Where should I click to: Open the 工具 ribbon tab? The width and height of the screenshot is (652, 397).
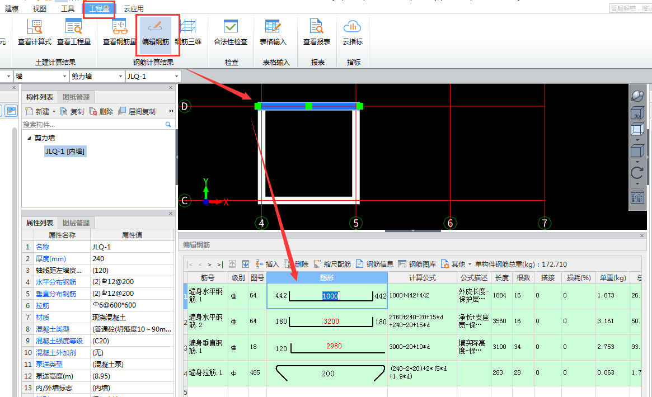[67, 9]
